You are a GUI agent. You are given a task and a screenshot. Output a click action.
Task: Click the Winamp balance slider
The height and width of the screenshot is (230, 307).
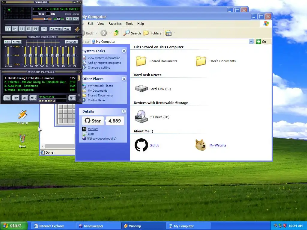[x=59, y=19]
